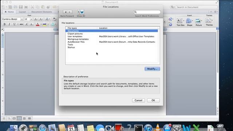Click the Grow Font icon
This screenshot has height=131, width=233.
[x=36, y=19]
